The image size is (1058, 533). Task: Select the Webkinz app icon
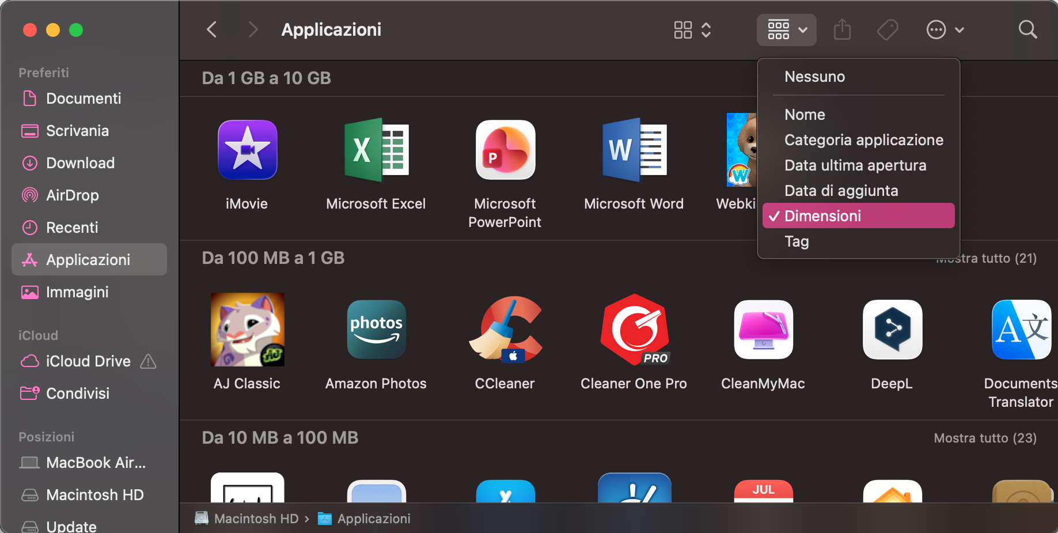point(741,150)
